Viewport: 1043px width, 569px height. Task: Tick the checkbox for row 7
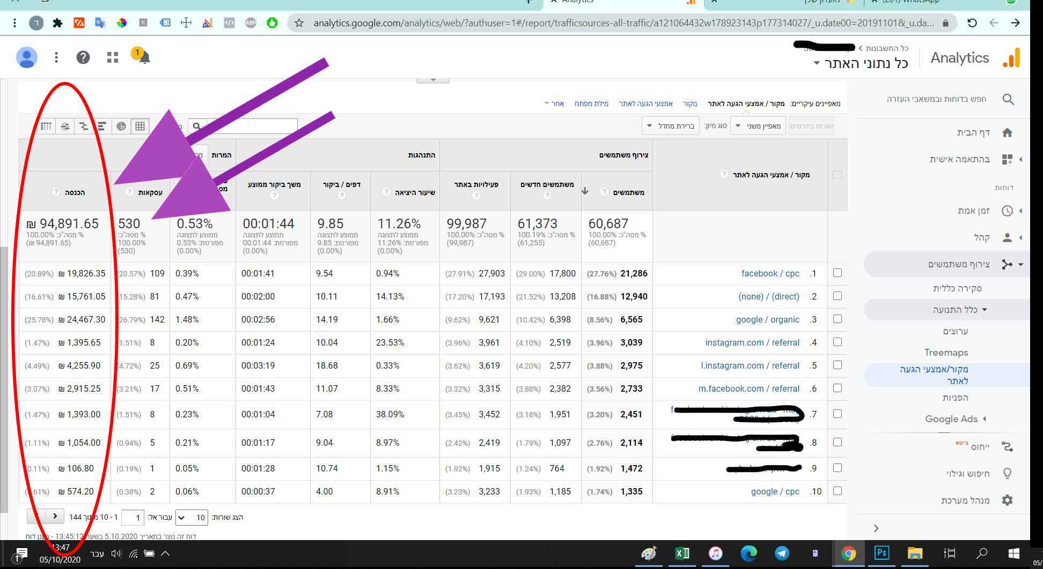point(838,414)
